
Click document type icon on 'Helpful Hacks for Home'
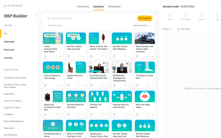click(68, 85)
